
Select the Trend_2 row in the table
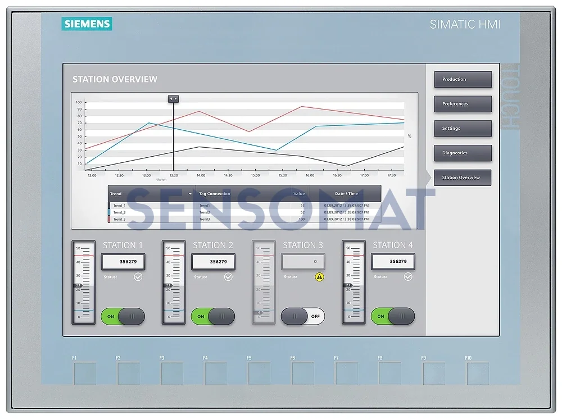(244, 212)
